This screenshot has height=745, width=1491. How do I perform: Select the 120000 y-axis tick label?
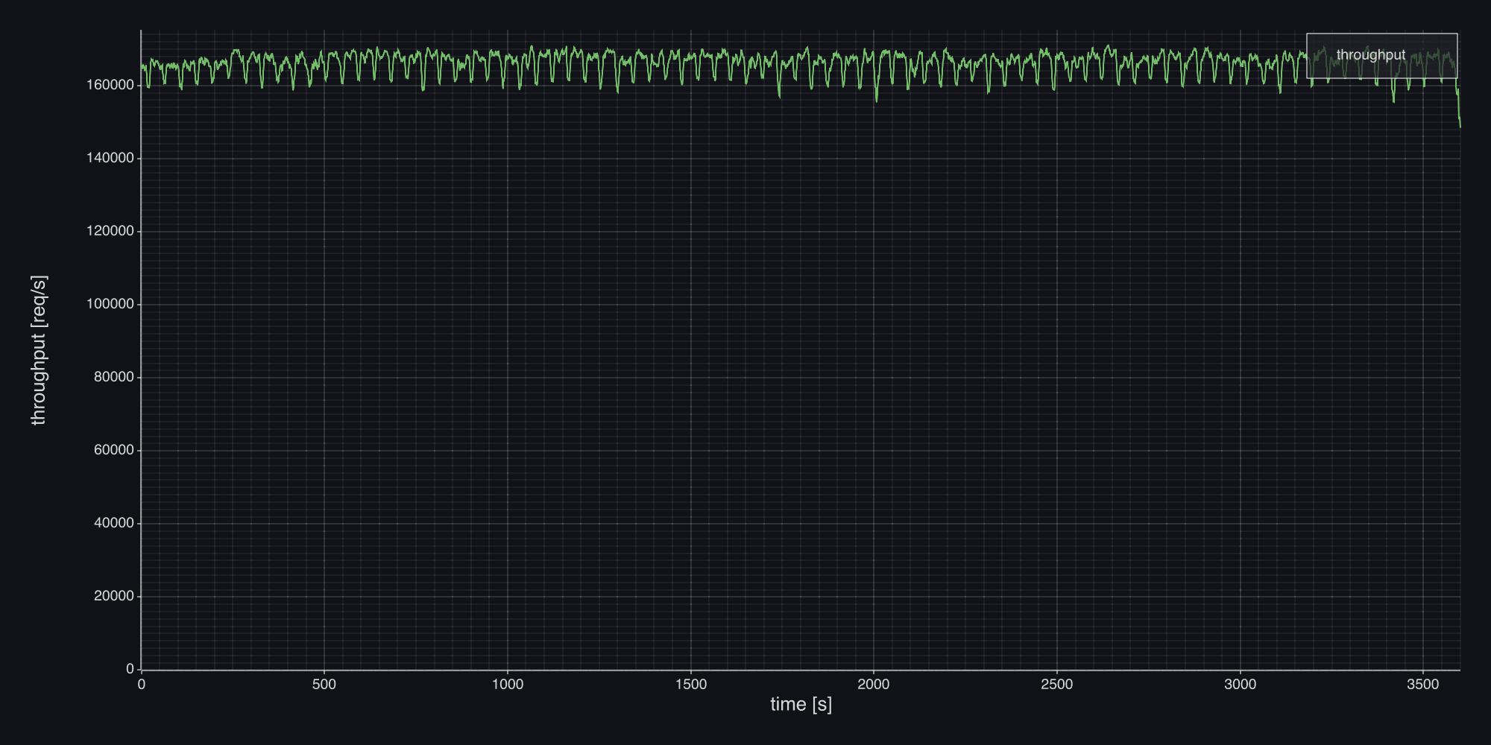coord(110,231)
